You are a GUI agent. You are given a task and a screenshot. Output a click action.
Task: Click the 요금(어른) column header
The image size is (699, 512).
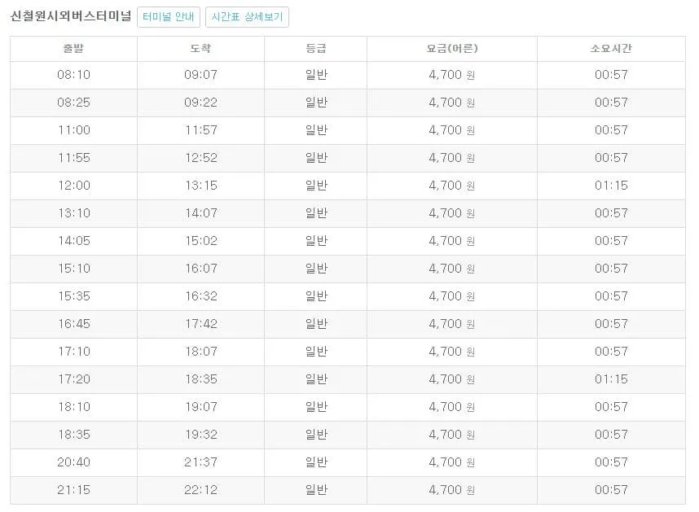click(440, 48)
